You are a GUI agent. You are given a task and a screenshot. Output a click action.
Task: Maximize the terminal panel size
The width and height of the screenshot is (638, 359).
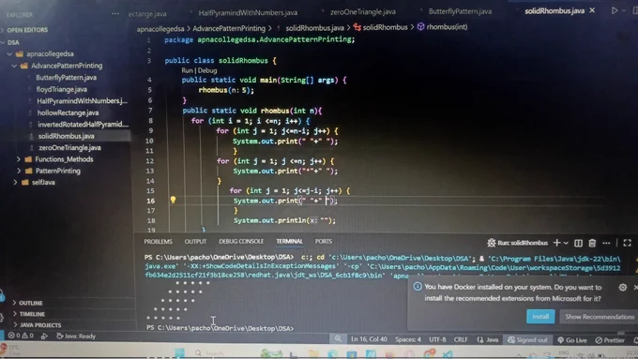pos(627,243)
